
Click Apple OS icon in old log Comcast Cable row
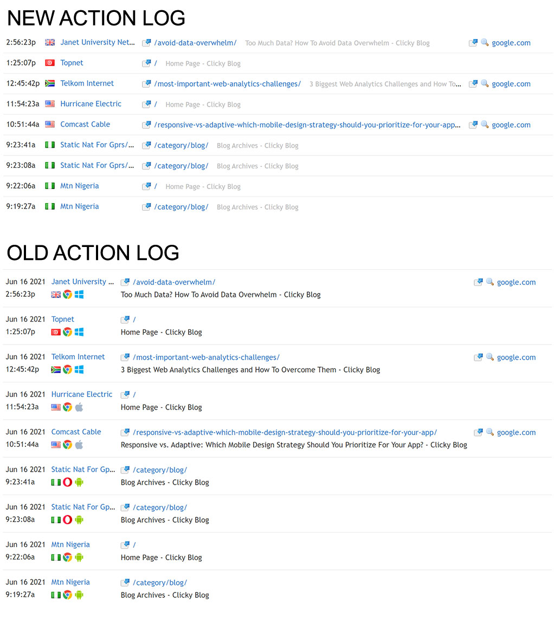point(79,445)
